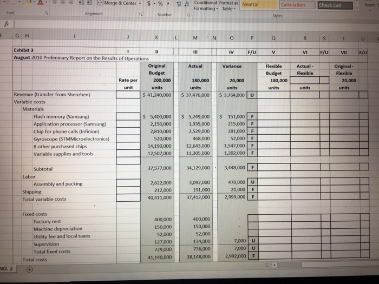
Task: Open Conditional Formatting menu
Action: click(205, 5)
